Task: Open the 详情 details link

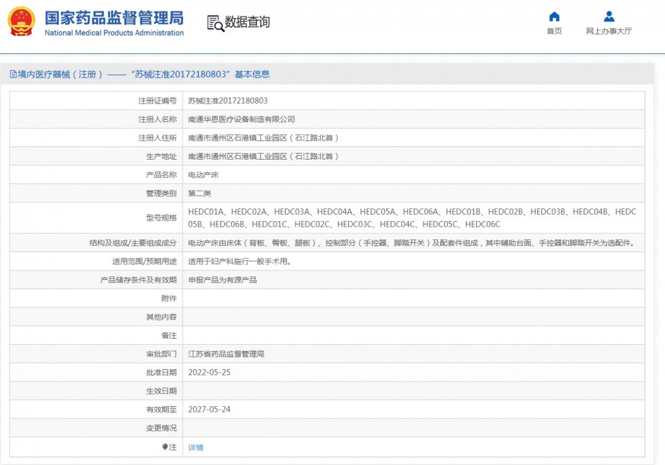Action: pos(196,447)
